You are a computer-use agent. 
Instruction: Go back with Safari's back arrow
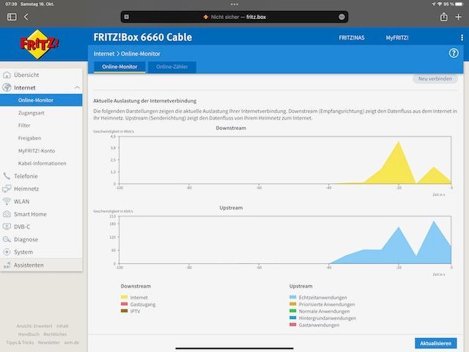coord(26,17)
